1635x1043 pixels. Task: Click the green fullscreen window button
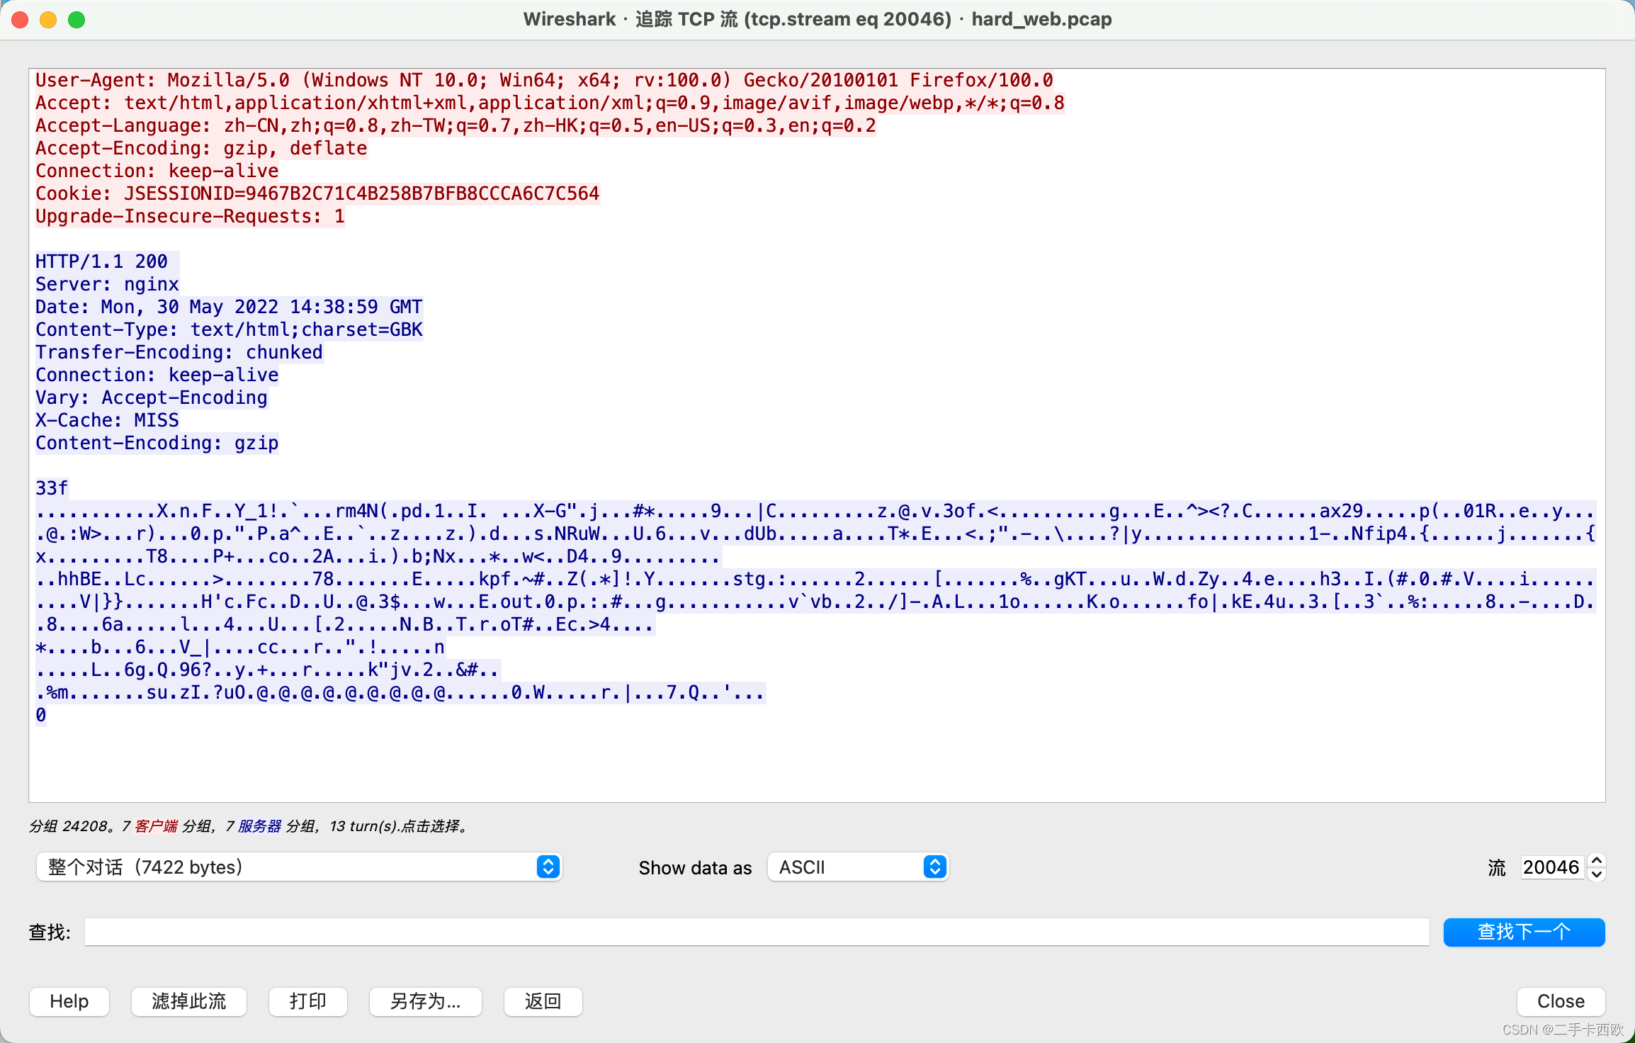pyautogui.click(x=77, y=20)
